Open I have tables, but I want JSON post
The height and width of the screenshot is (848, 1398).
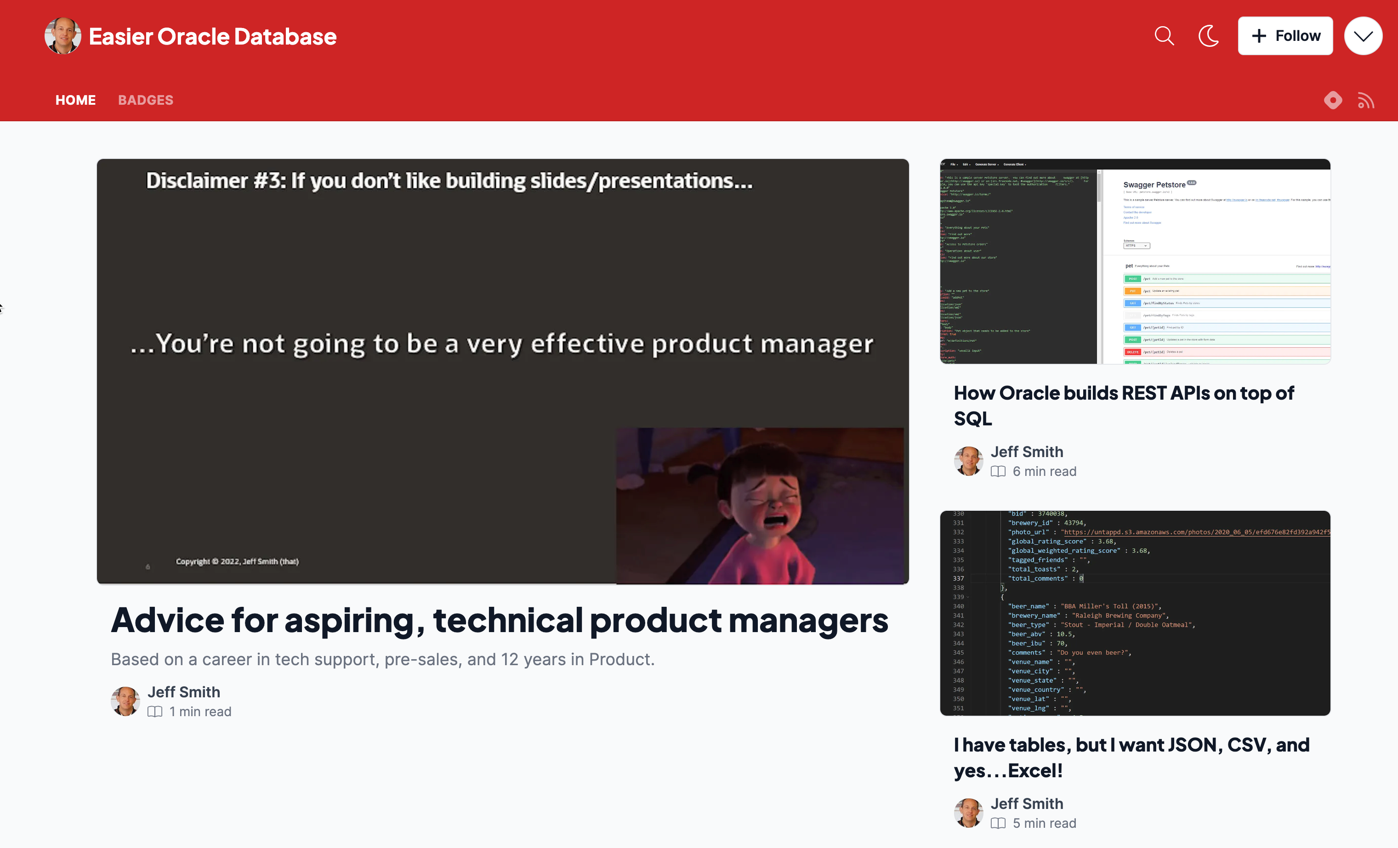pyautogui.click(x=1131, y=757)
